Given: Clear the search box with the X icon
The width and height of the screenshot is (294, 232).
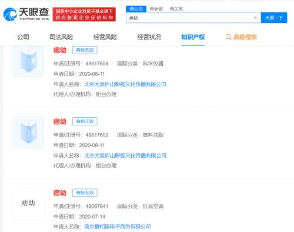Looking at the screenshot, I should (255, 18).
